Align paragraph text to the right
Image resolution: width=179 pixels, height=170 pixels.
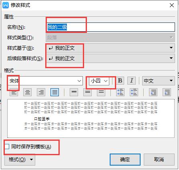click(x=41, y=92)
